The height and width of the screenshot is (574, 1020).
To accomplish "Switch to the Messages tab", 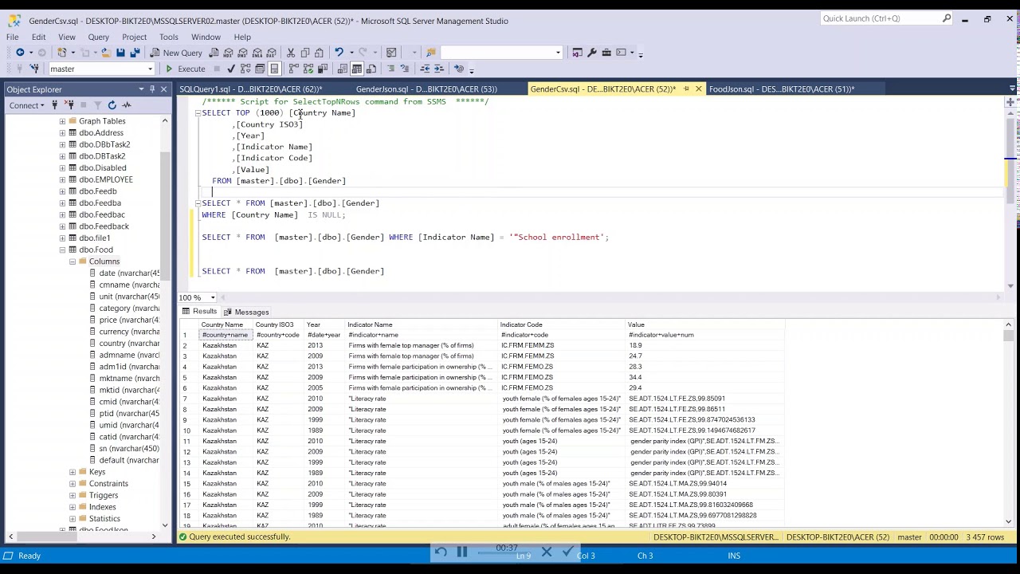I will tap(246, 312).
